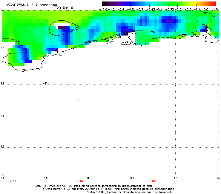
Task: Click the latitude label 64
Action: pos(2,116)
